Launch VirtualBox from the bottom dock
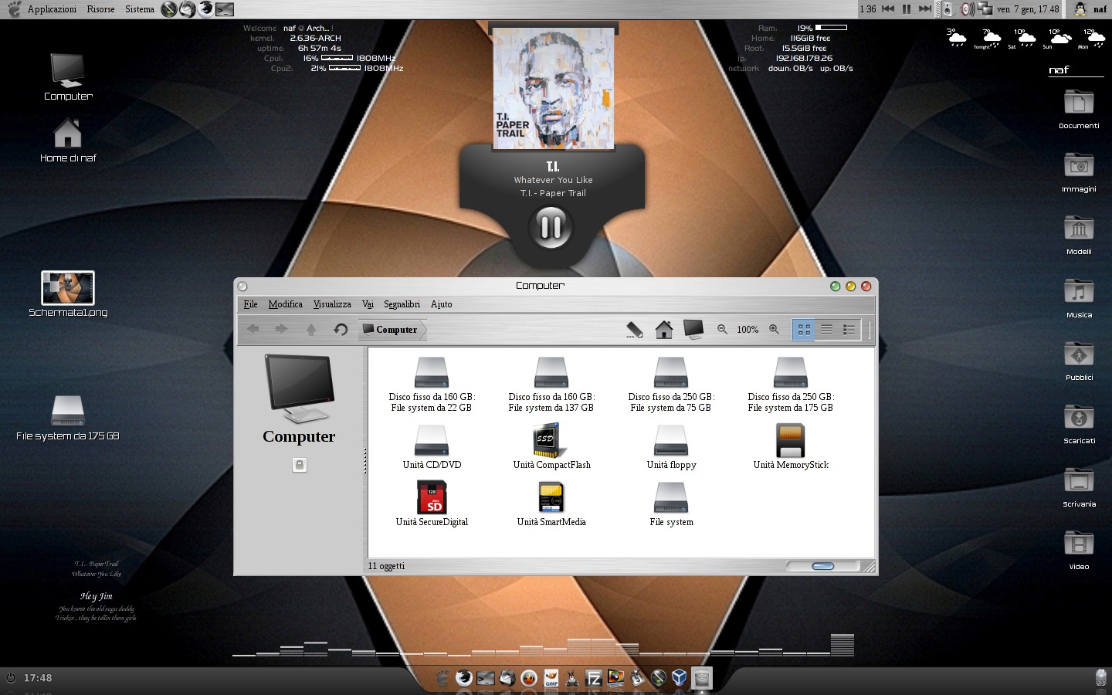Image resolution: width=1112 pixels, height=695 pixels. tap(680, 678)
